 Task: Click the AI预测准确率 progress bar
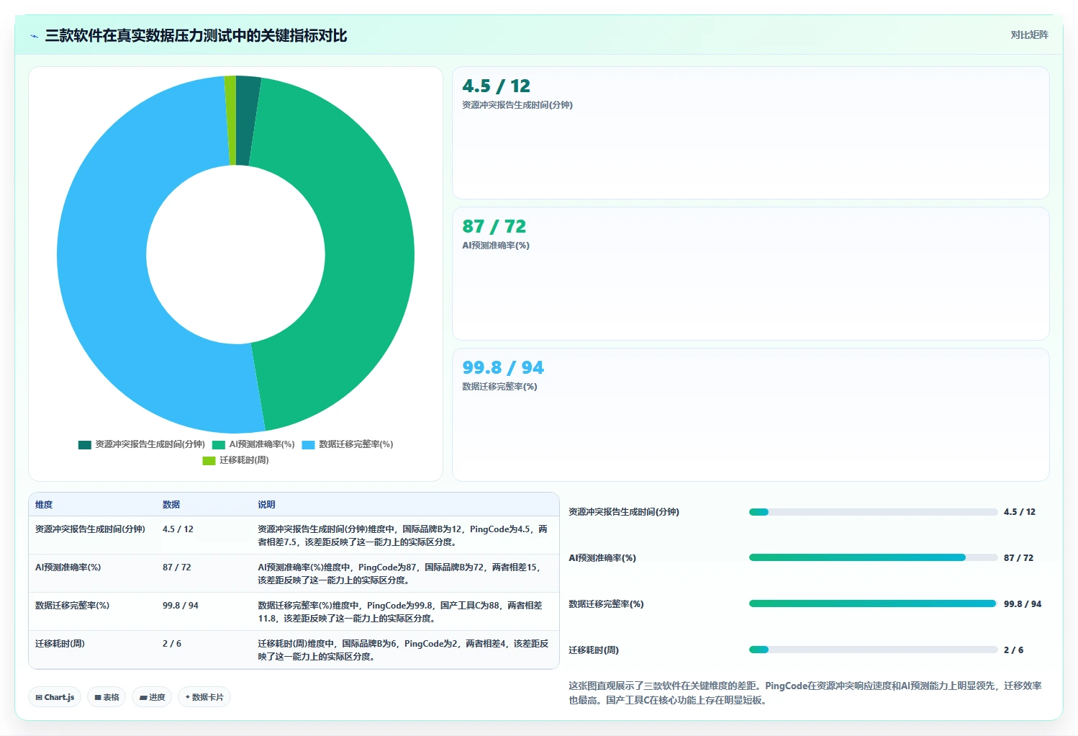873,557
